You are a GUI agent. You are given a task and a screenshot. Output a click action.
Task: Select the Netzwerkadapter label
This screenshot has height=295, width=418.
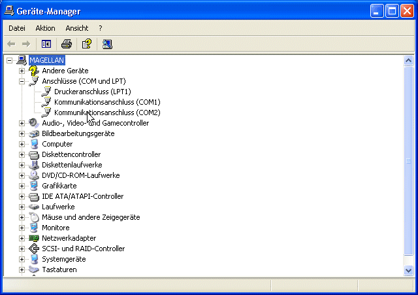click(x=69, y=238)
